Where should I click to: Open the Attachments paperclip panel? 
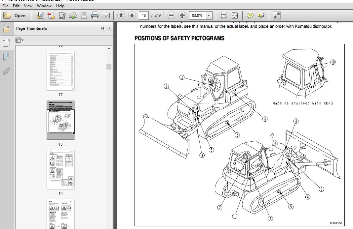(x=6, y=71)
